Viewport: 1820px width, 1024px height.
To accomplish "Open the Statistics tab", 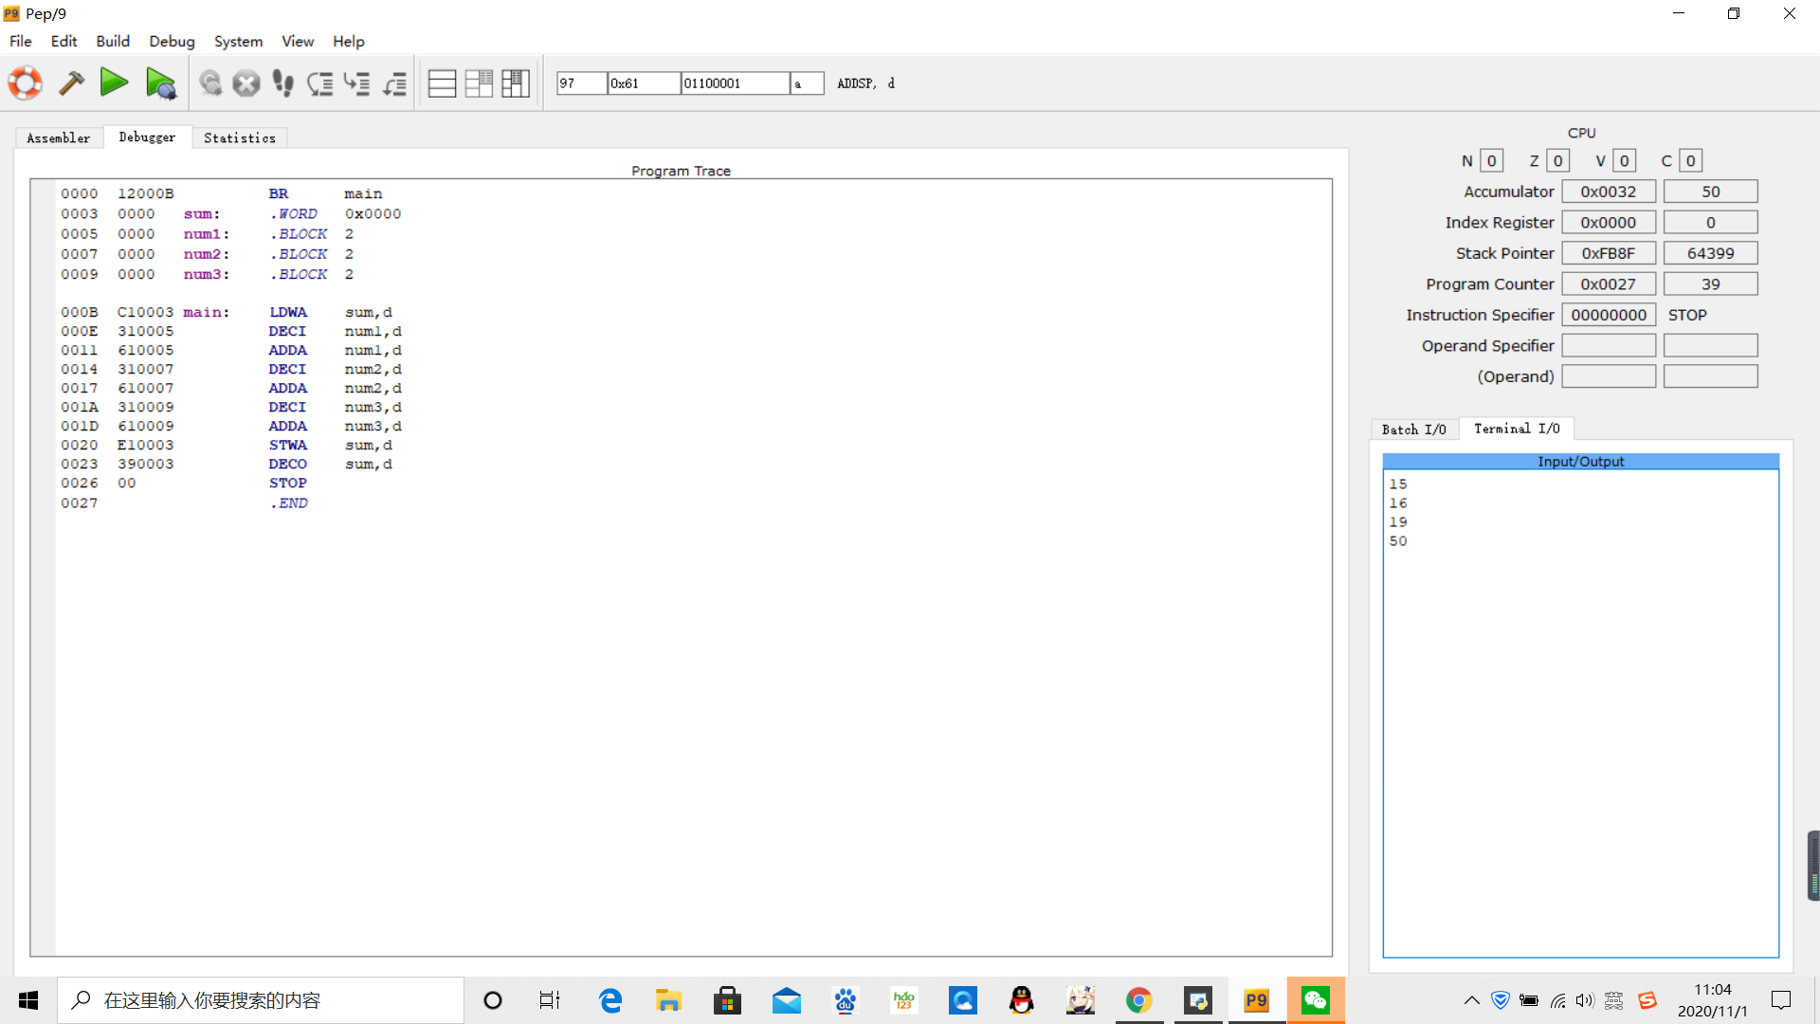I will point(239,138).
